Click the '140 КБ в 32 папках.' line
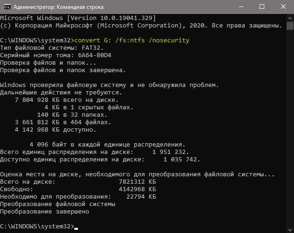The width and height of the screenshot is (294, 233). pos(72,115)
